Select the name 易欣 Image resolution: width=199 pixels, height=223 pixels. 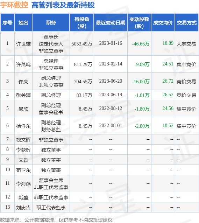click(23, 109)
